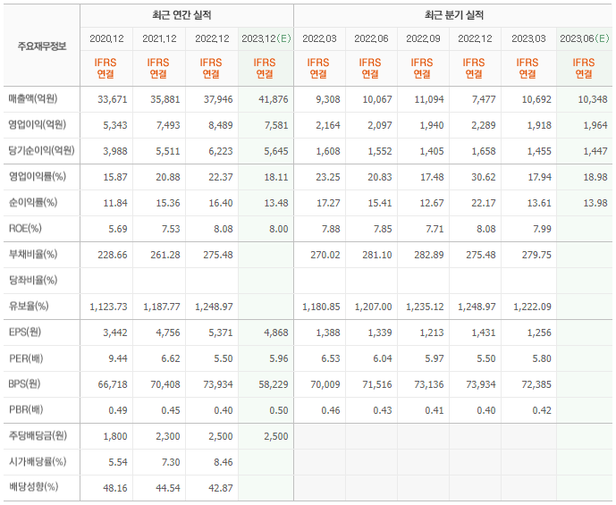
Task: Select the '당좌비율(%)' row label
Action: [33, 280]
